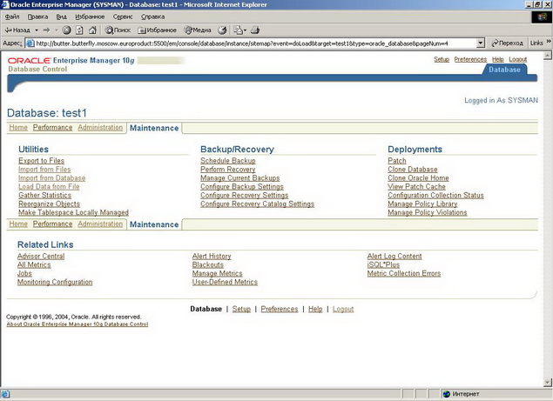Click the page icon in address bar
This screenshot has width=553, height=401.
(x=30, y=43)
